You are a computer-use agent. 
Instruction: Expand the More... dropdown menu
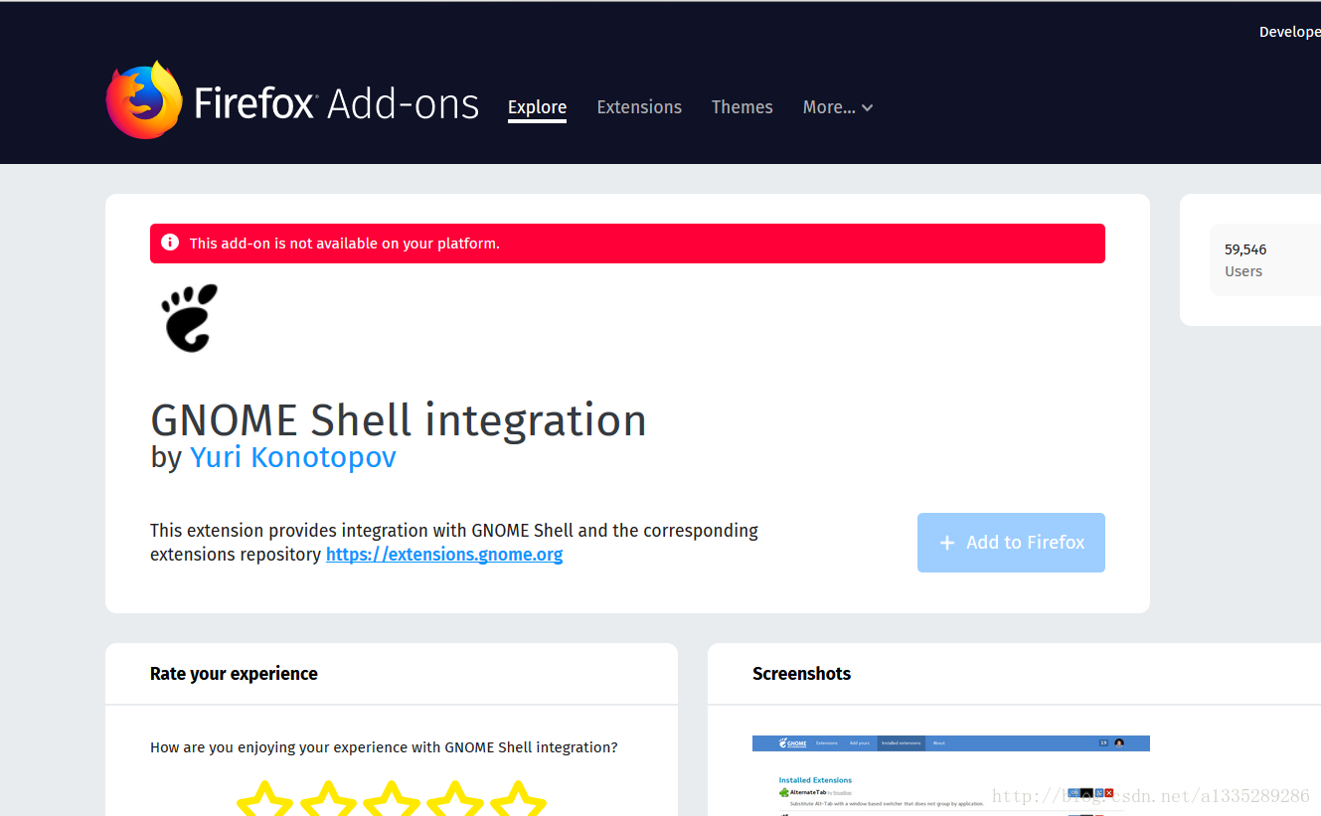click(838, 107)
